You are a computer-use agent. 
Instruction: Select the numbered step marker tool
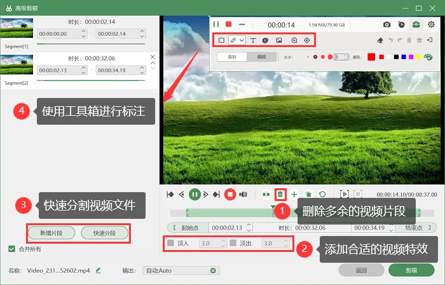tap(265, 40)
